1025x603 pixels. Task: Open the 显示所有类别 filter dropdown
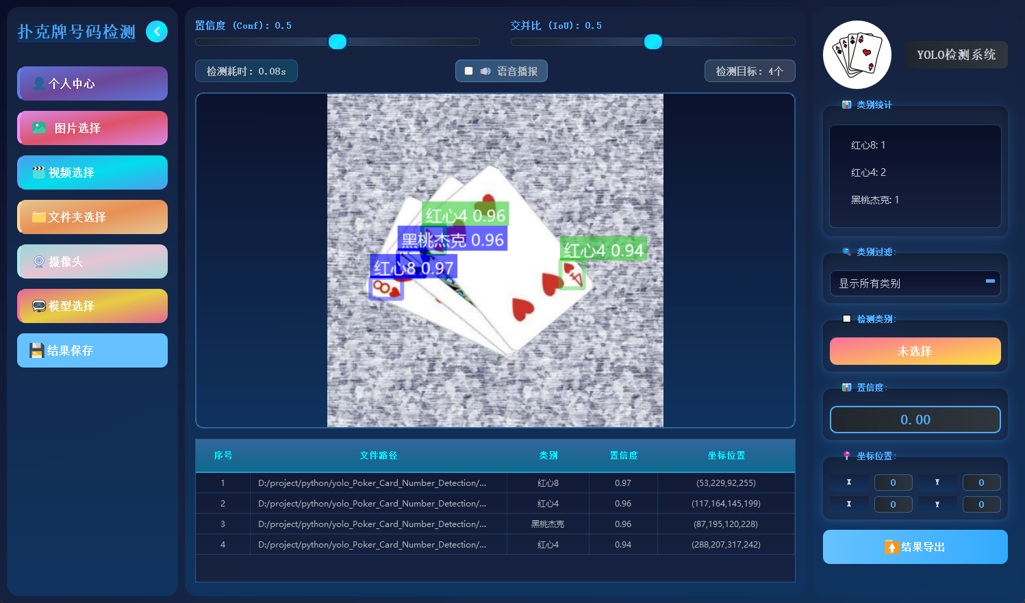pos(915,283)
